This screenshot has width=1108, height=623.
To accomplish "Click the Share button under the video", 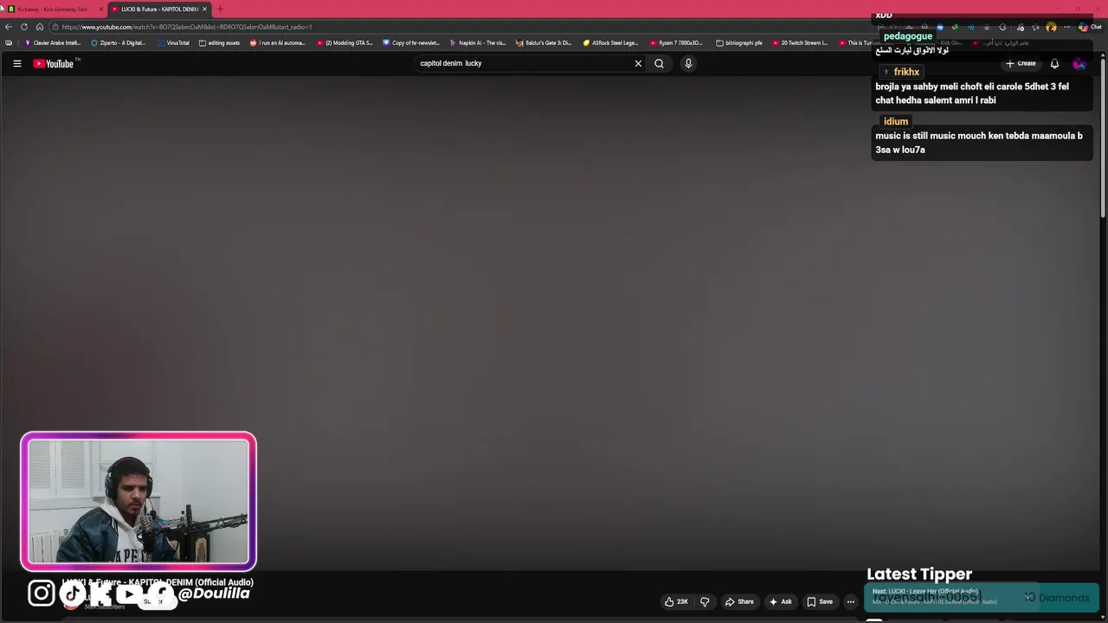I will point(739,601).
